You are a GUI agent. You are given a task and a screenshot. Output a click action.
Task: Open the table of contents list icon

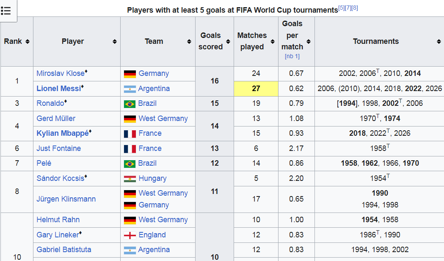click(6, 11)
